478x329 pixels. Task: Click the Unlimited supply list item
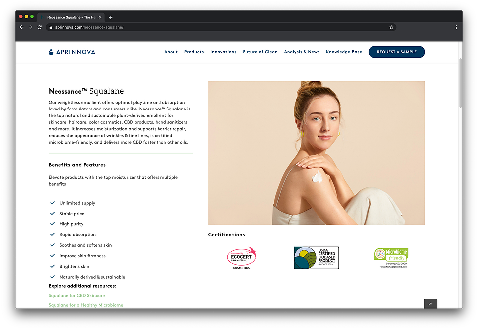(x=77, y=203)
